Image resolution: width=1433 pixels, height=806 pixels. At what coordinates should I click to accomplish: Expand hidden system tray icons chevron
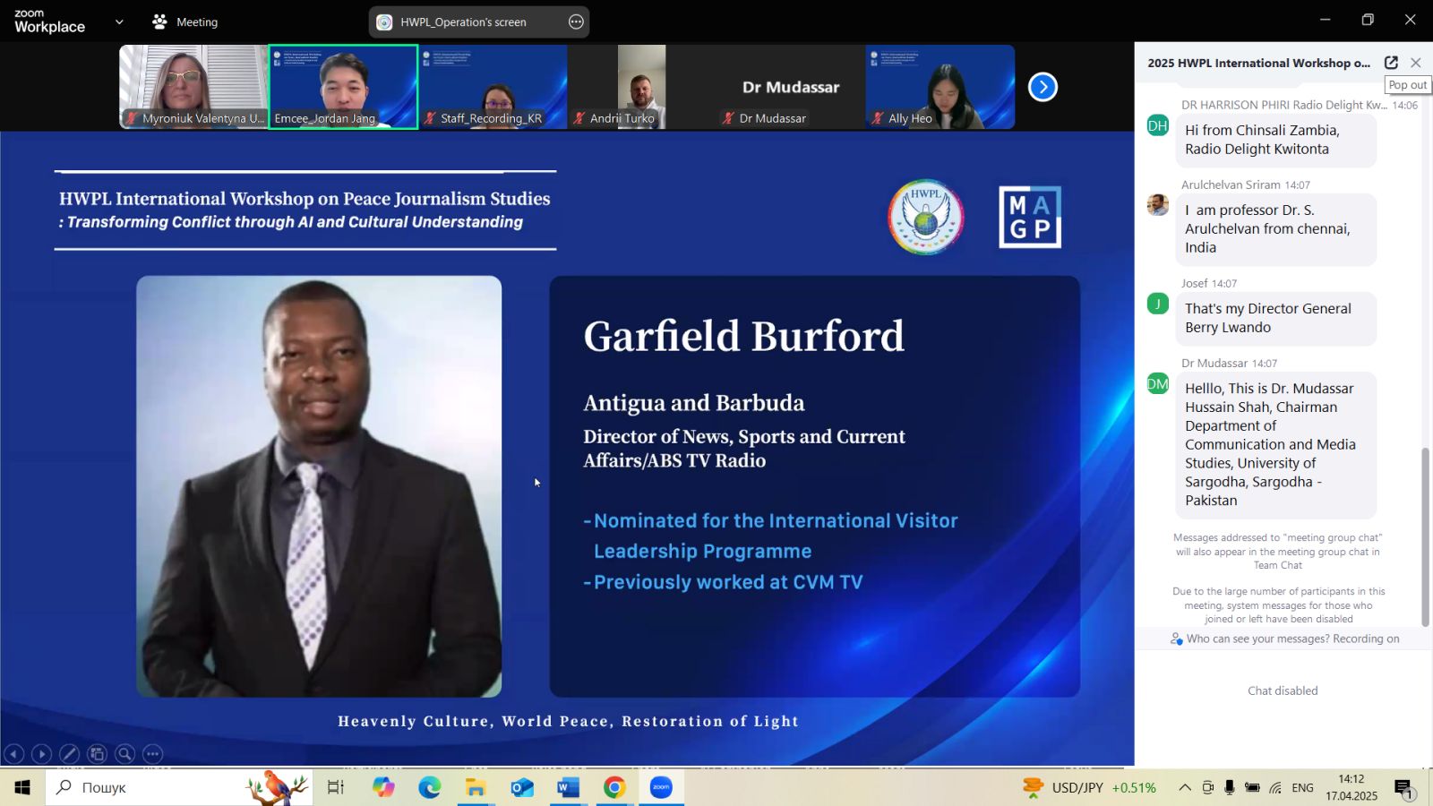1185,787
